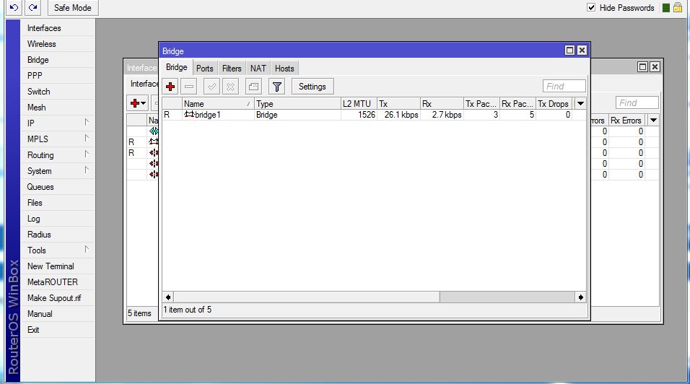This screenshot has width=690, height=384.
Task: Open the column chooser dropdown in Bridge table
Action: click(x=580, y=104)
